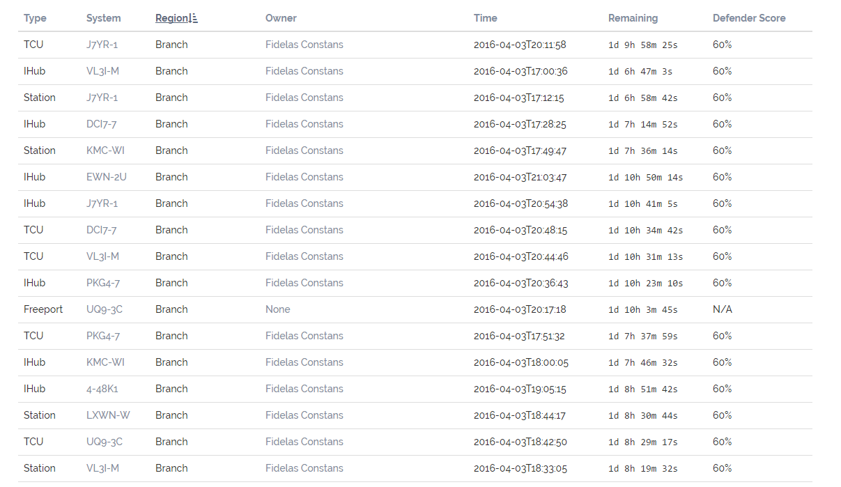
Task: Click remaining time 1d 9h 58m 25s
Action: (643, 45)
